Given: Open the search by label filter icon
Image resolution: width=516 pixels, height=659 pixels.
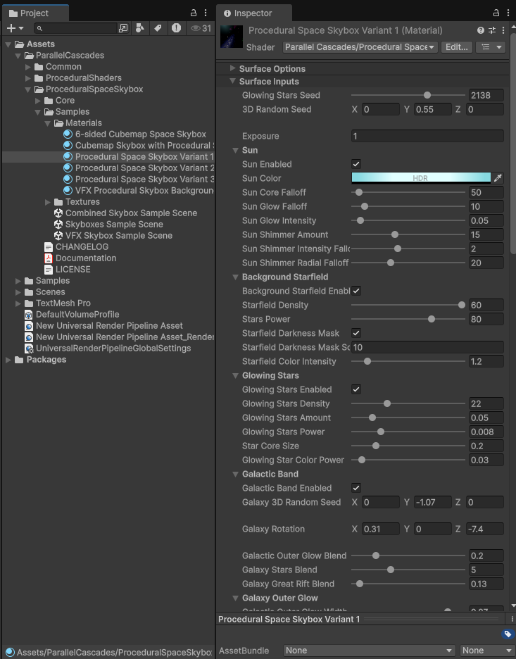Looking at the screenshot, I should (x=158, y=28).
